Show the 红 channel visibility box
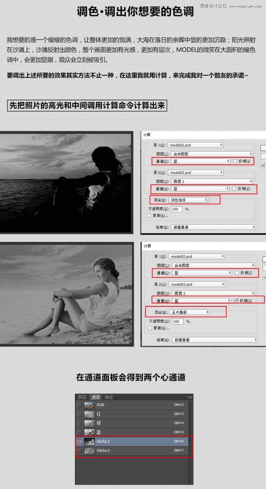 point(79,414)
